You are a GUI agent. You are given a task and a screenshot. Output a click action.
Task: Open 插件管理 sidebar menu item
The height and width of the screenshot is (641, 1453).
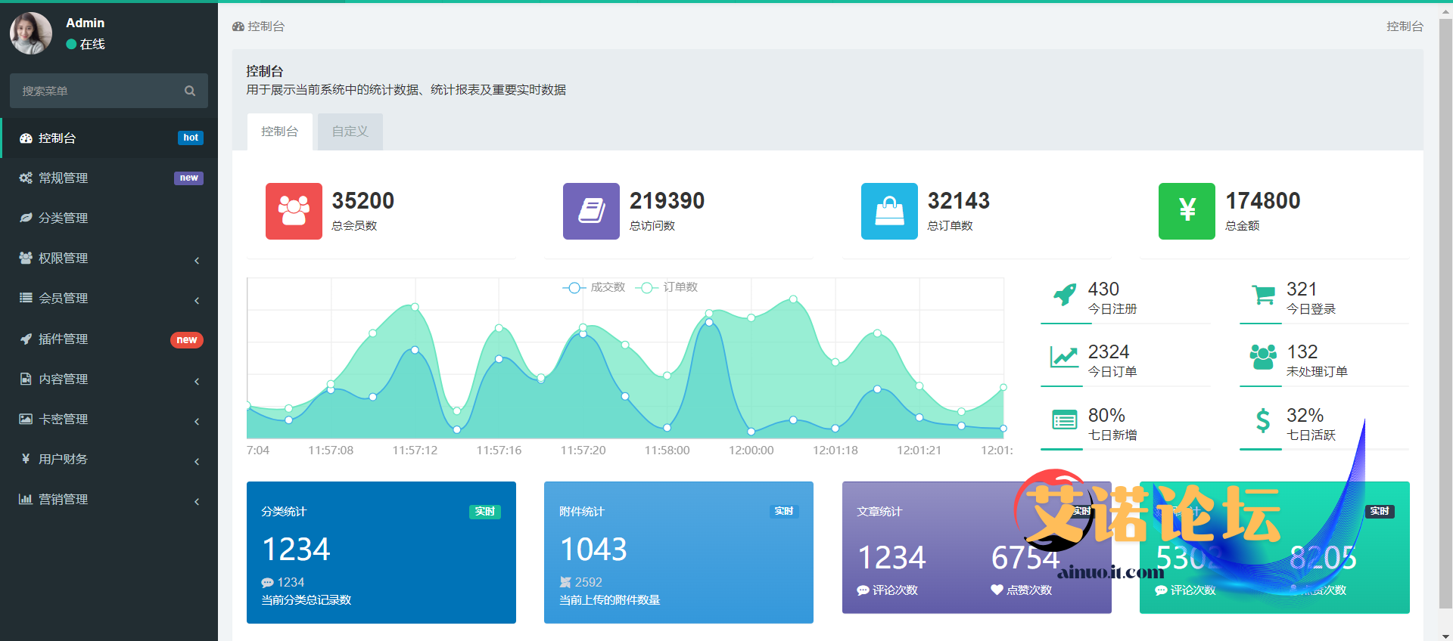[109, 339]
